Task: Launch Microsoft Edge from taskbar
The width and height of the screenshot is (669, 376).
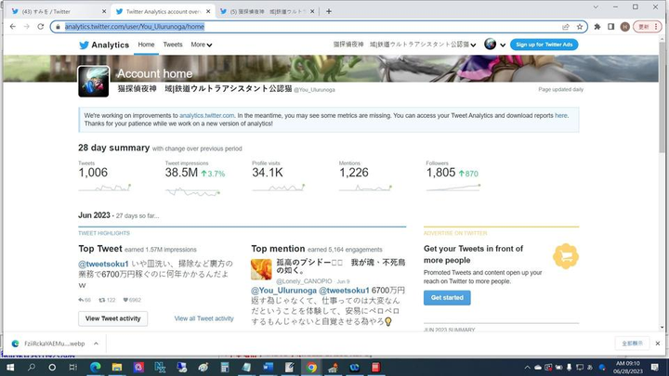Action: tap(95, 367)
